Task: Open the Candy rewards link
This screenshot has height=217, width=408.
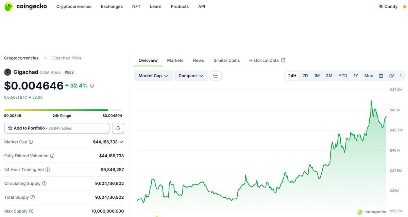Action: (388, 6)
